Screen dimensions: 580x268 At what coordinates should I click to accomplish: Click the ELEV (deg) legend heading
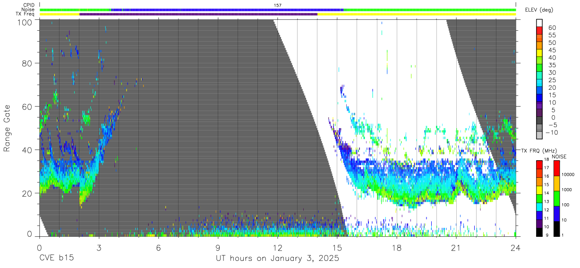539,10
